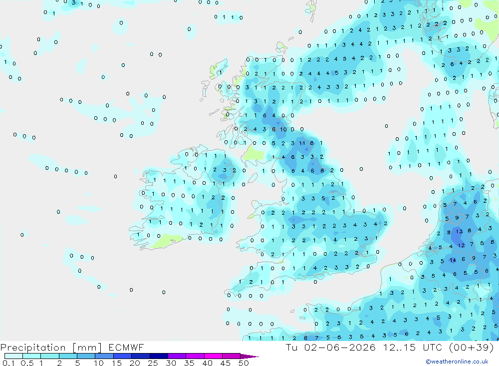Click the '11' precipitation value over Scotland

pos(302,143)
